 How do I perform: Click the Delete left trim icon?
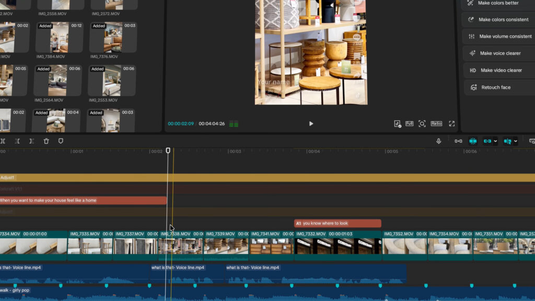click(x=17, y=141)
